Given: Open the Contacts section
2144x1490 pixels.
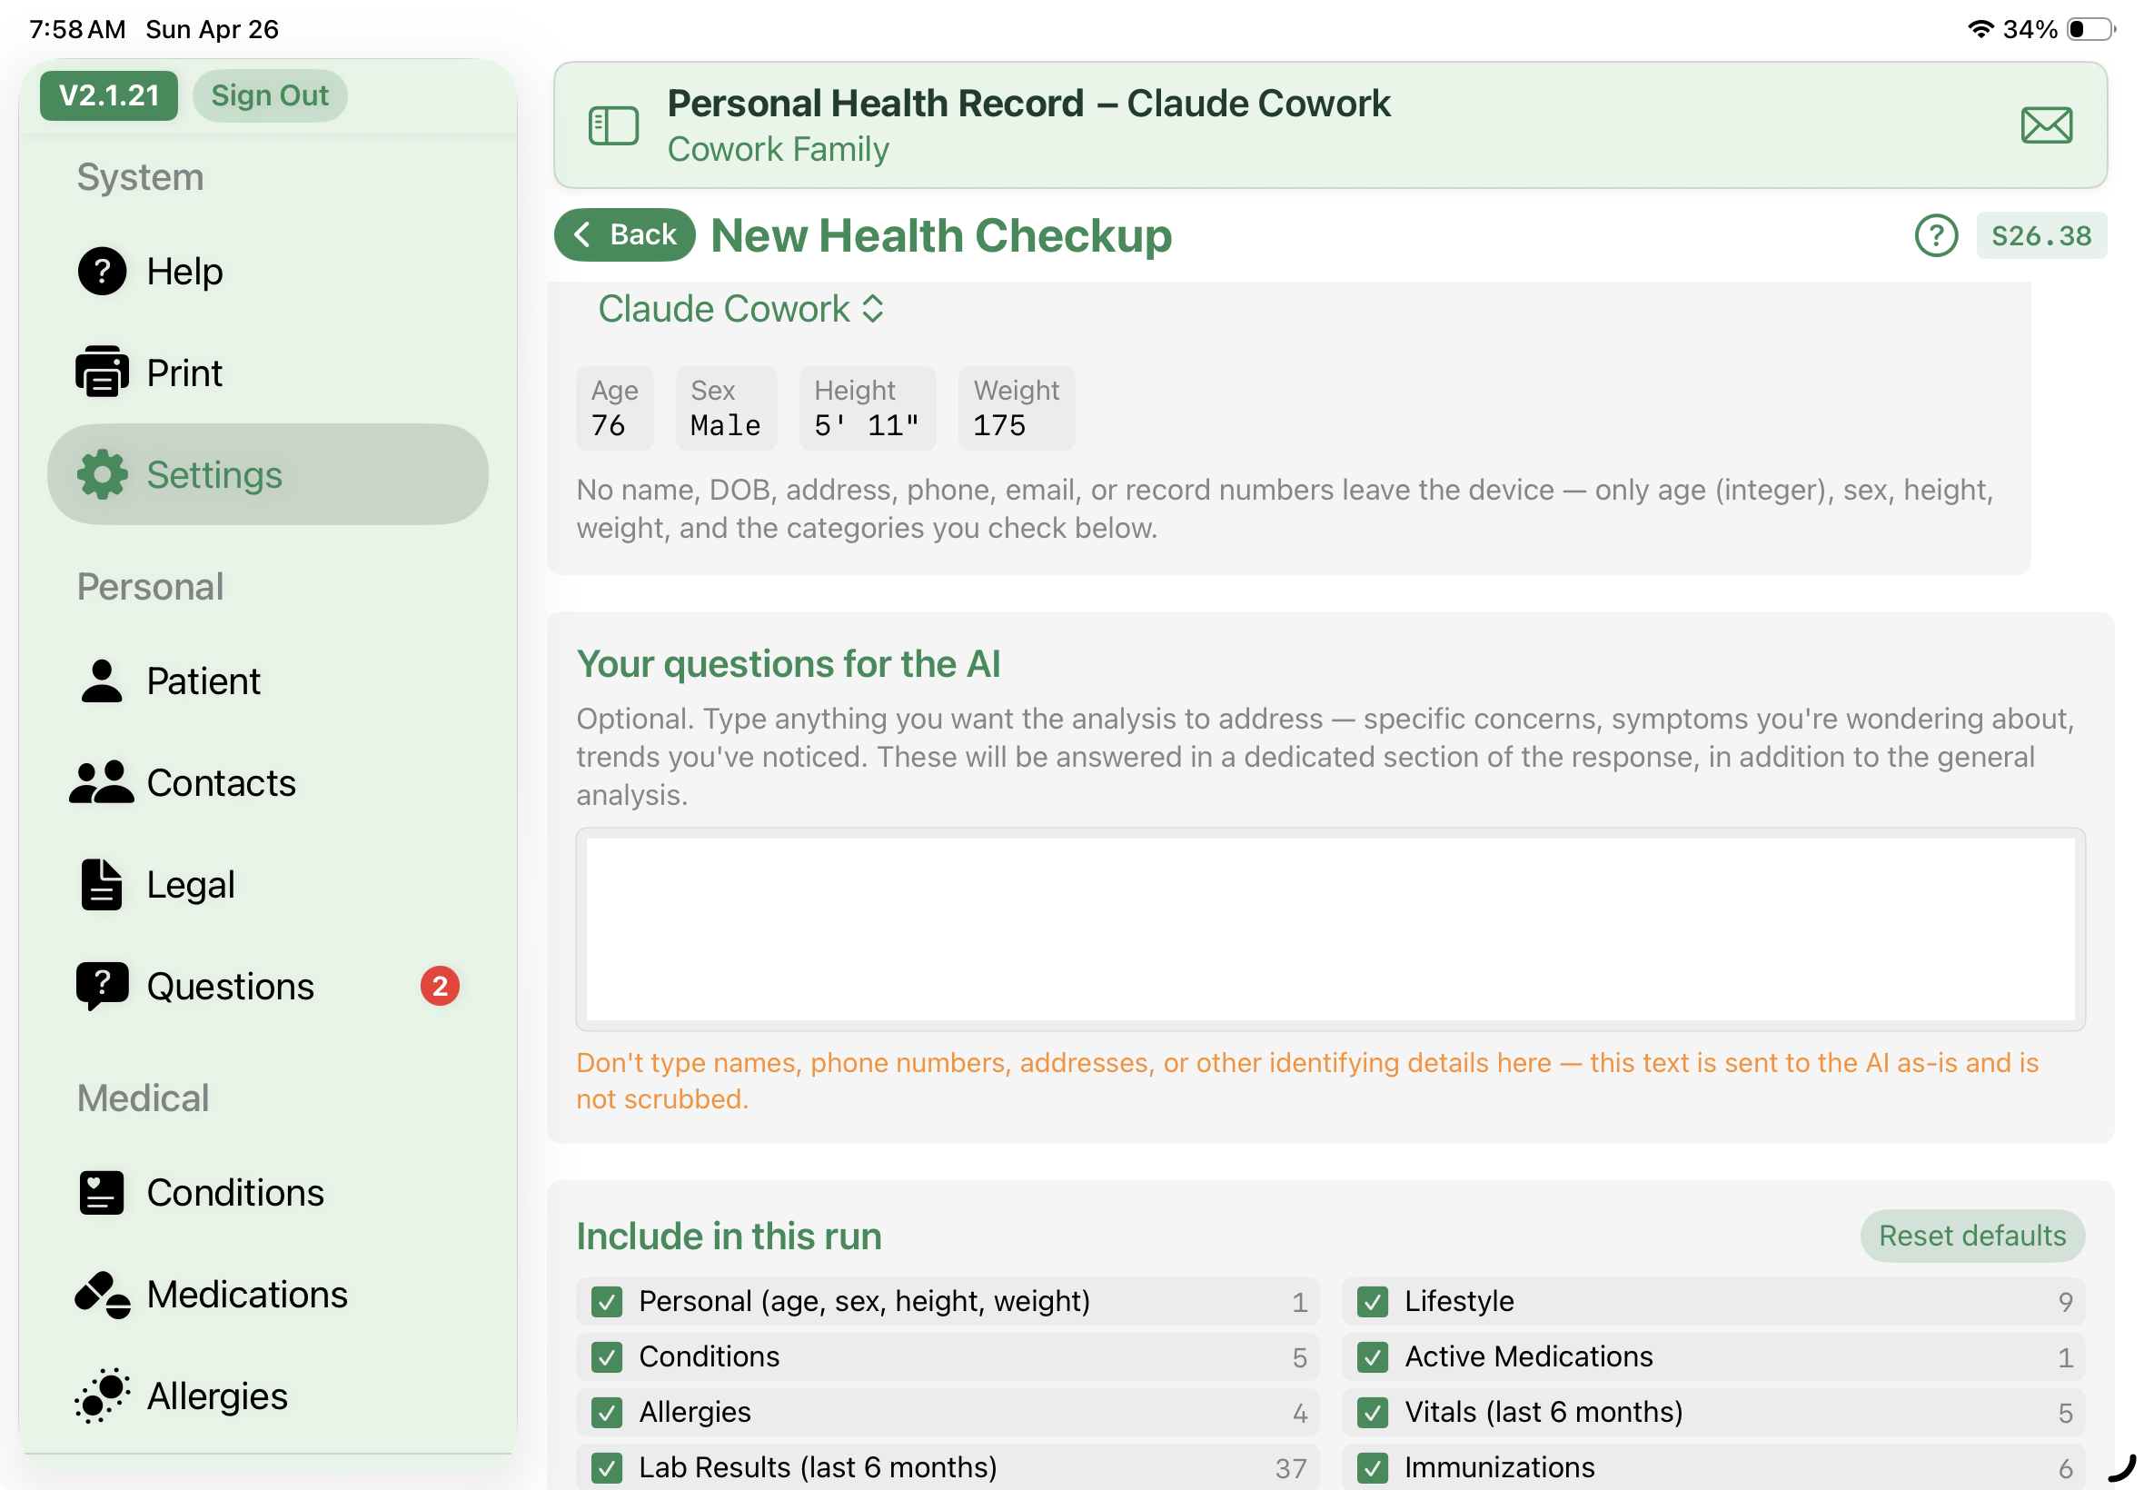Looking at the screenshot, I should (x=268, y=782).
